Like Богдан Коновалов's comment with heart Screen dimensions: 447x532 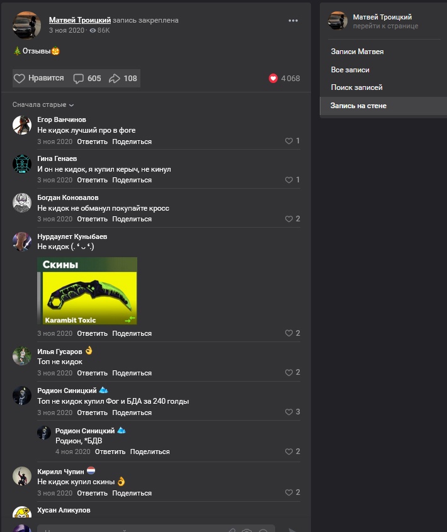pos(289,219)
